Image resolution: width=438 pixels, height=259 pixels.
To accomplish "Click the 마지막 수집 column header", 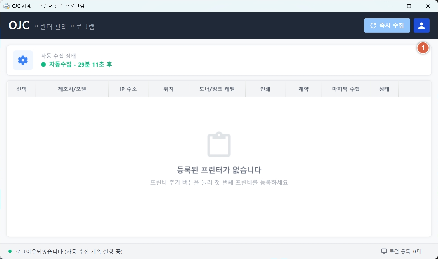I will pos(346,89).
